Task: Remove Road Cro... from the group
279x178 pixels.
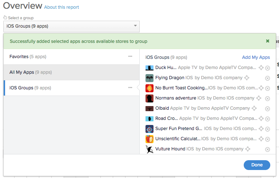Action: [267, 119]
